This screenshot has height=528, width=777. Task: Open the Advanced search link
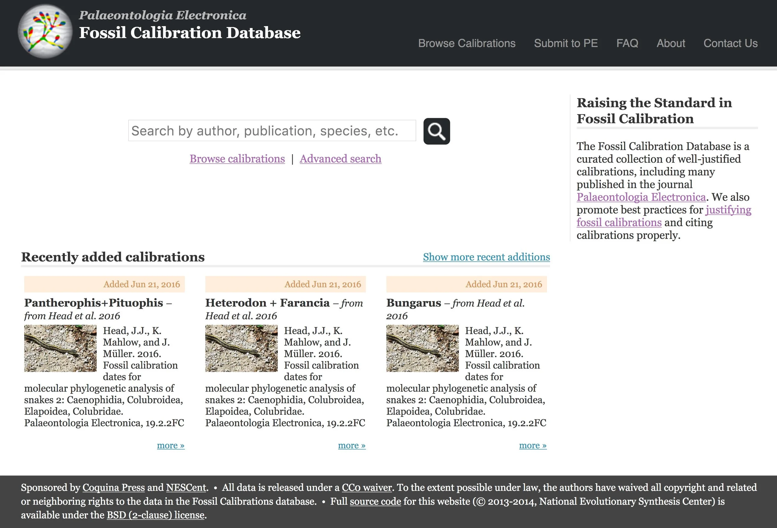340,159
